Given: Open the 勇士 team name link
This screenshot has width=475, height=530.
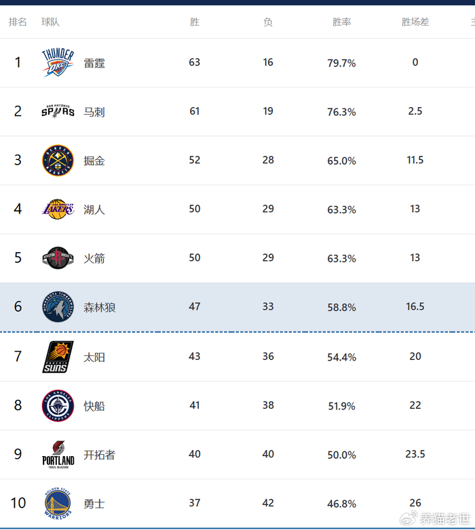Looking at the screenshot, I should 94,504.
